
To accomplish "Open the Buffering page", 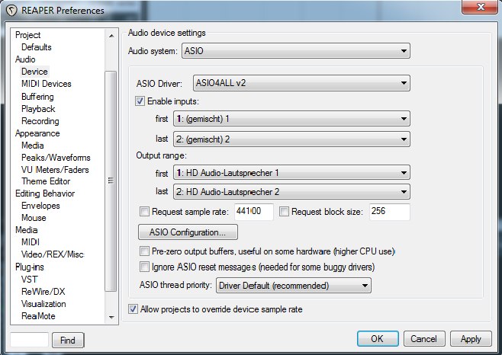I will [37, 97].
